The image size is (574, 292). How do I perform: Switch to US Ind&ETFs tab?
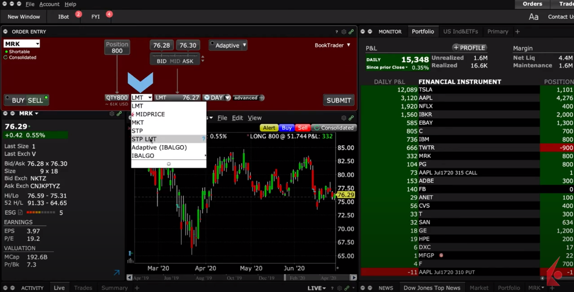pyautogui.click(x=460, y=32)
